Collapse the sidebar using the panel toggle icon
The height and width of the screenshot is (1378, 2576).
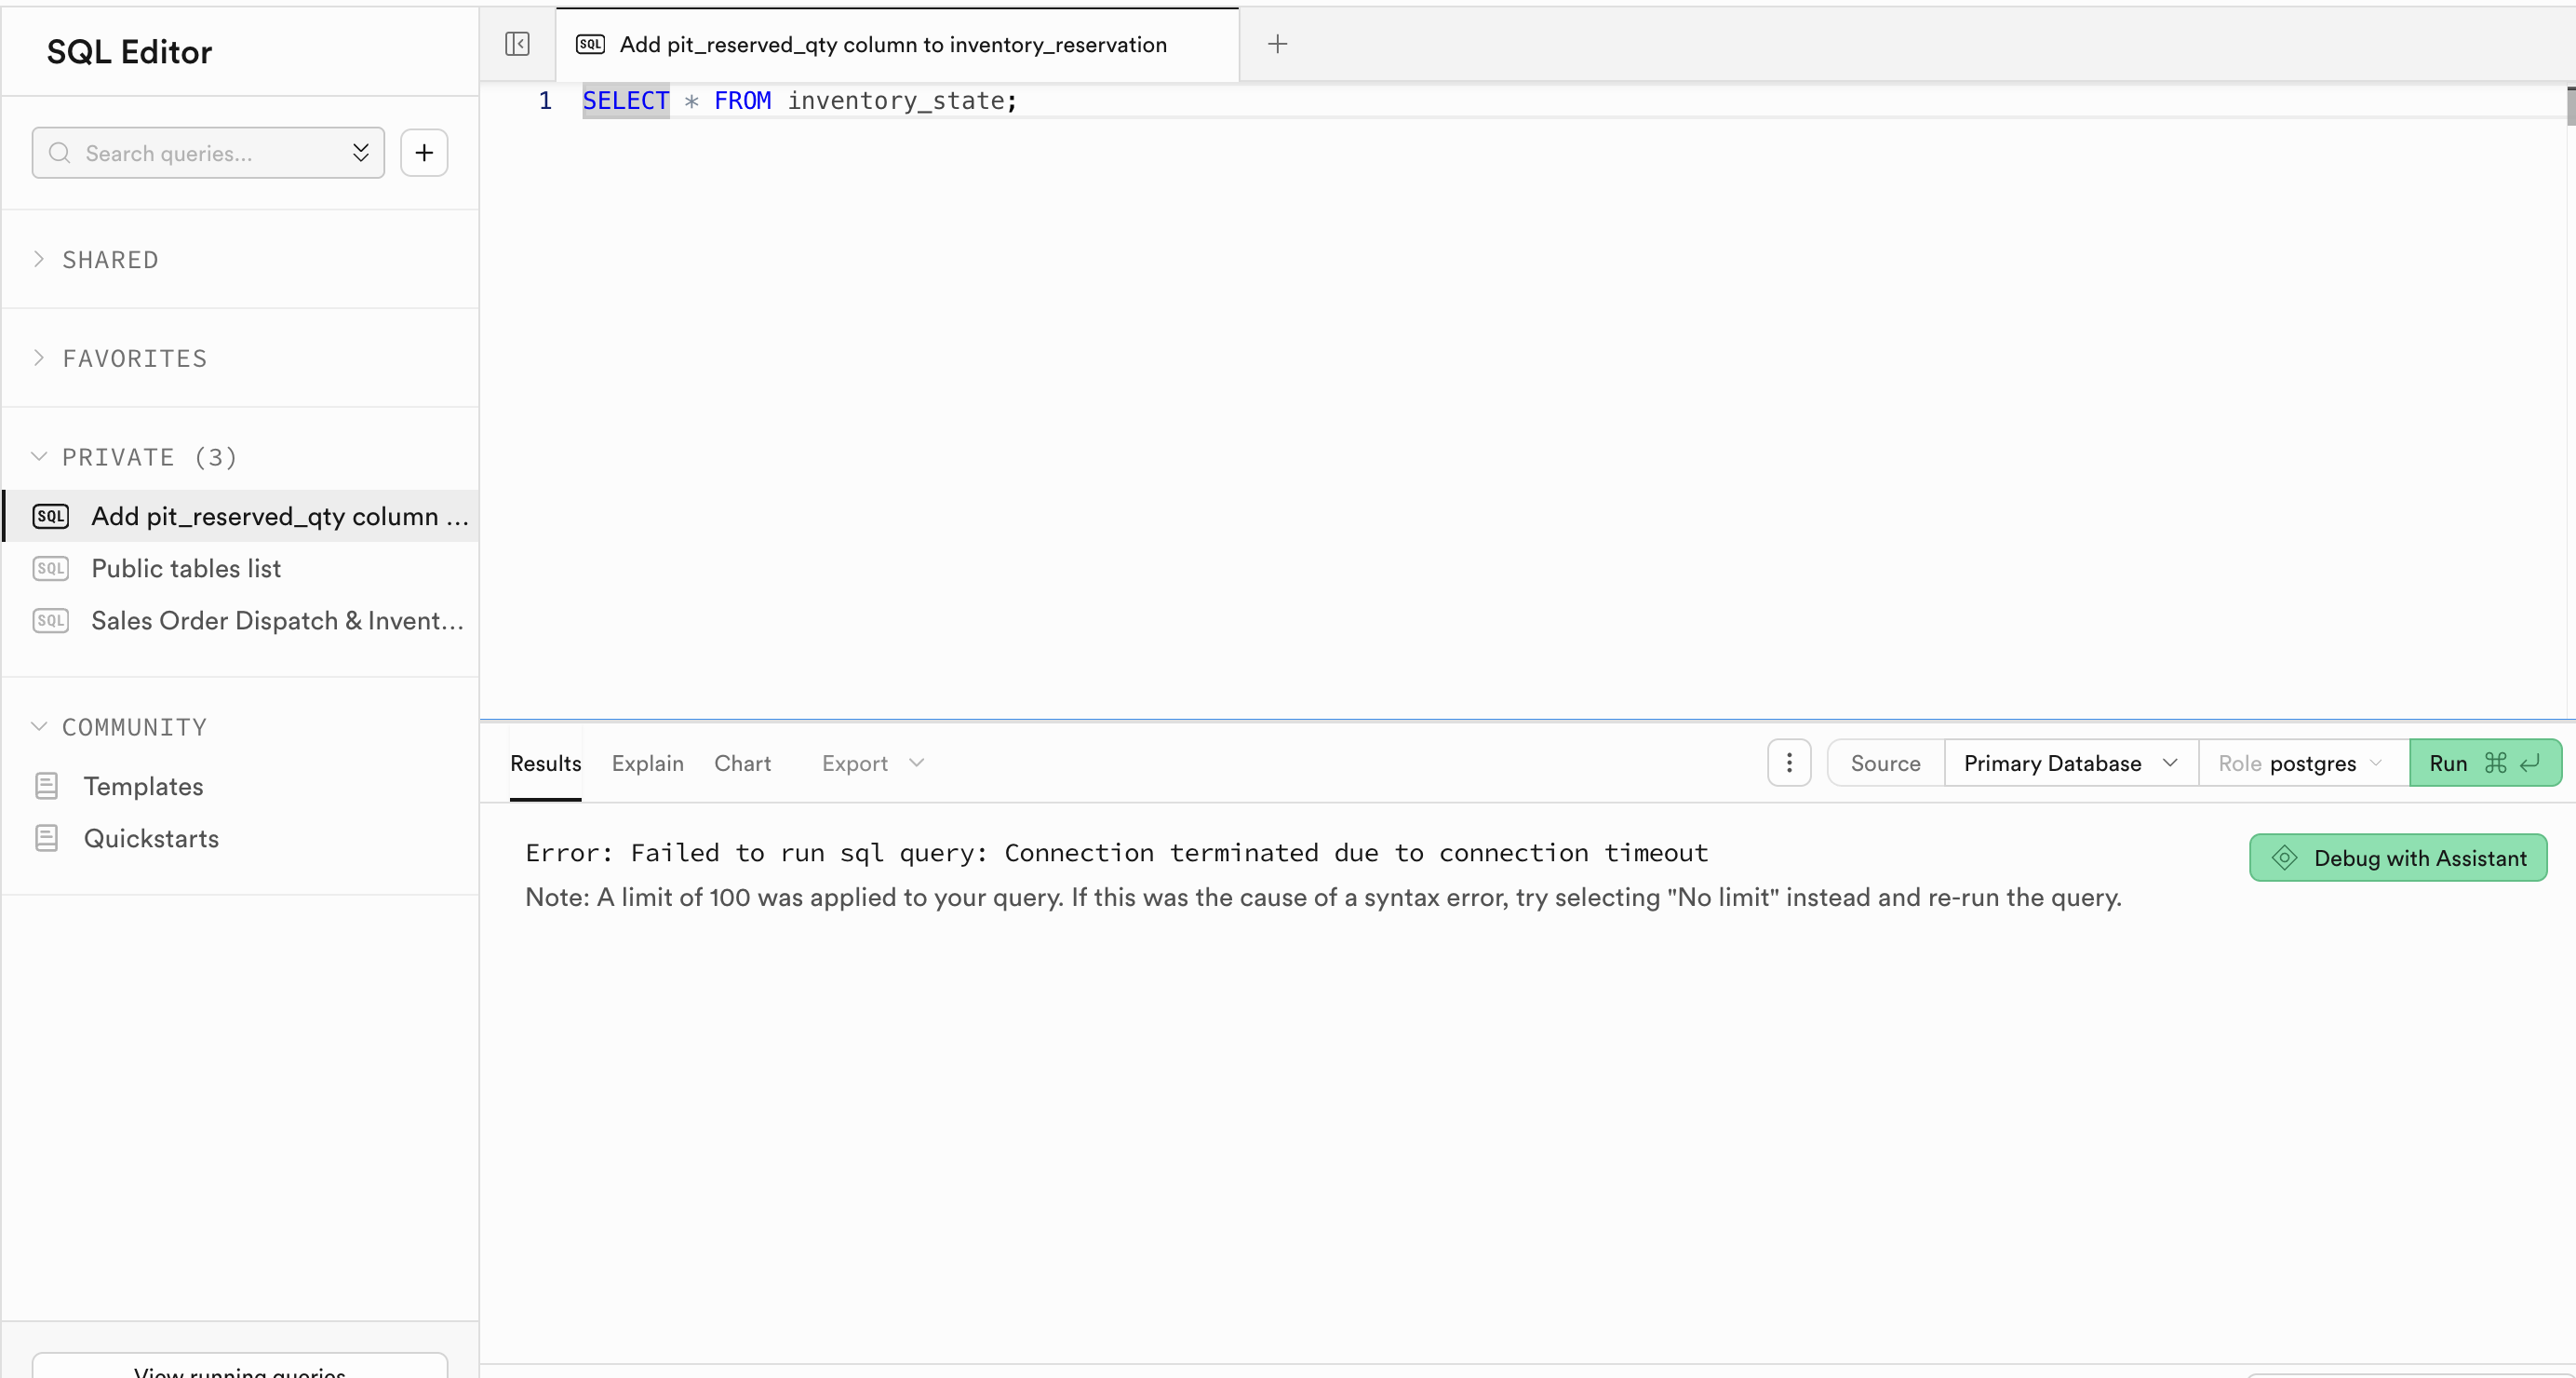(518, 44)
